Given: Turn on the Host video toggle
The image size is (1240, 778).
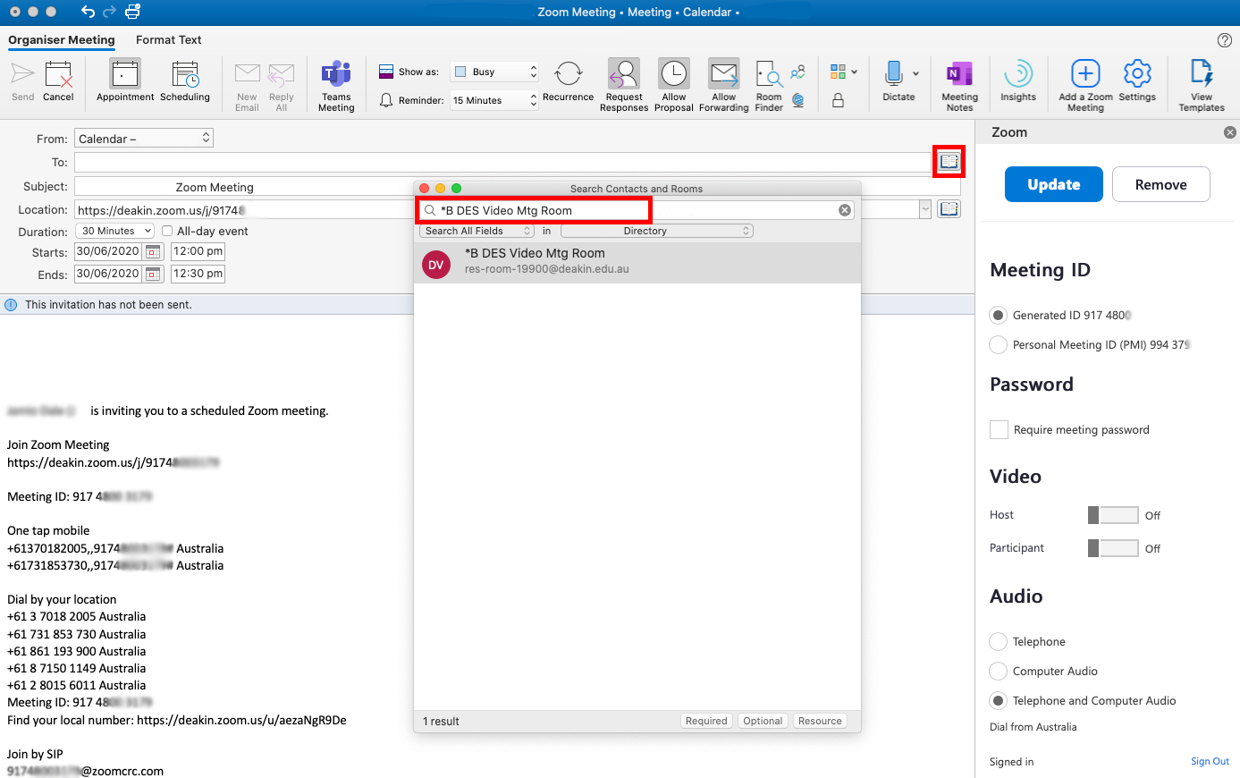Looking at the screenshot, I should [x=1112, y=515].
